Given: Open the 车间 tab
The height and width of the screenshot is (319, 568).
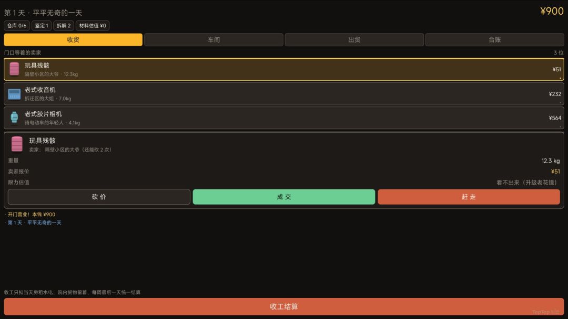Looking at the screenshot, I should (x=214, y=40).
